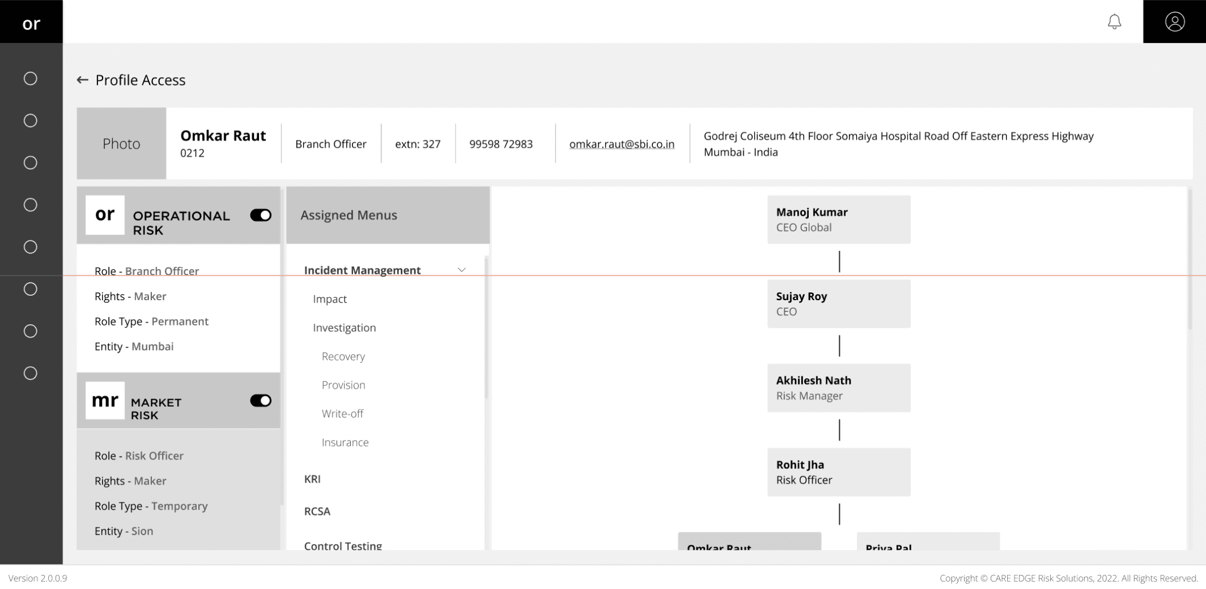Select Akhilesh Nath Risk Manager card

tap(839, 388)
